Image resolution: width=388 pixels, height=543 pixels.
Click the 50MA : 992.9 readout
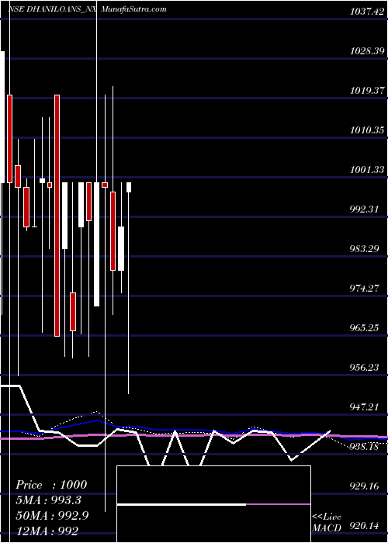[52, 515]
